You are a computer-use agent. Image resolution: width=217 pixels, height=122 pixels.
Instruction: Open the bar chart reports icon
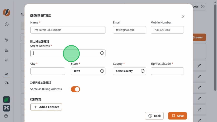pyautogui.click(x=7, y=50)
